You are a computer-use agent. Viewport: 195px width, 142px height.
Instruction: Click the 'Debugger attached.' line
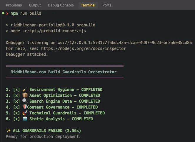27,54
